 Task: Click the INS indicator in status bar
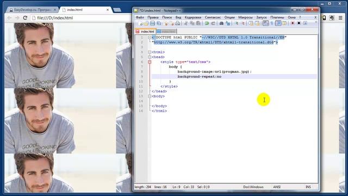point(308,187)
